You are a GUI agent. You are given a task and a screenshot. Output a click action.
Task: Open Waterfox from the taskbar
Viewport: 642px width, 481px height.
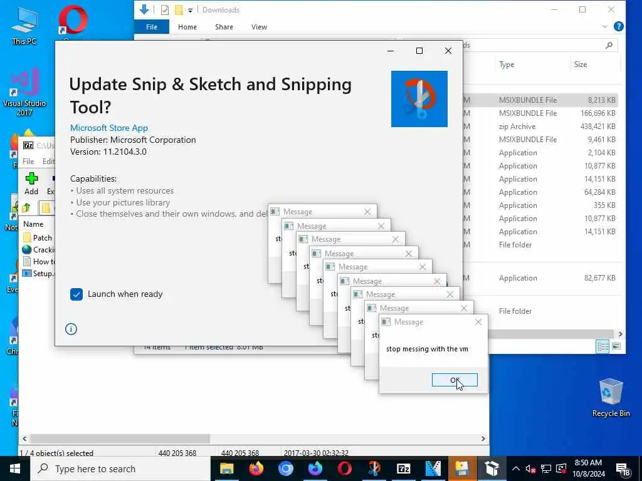[x=315, y=468]
